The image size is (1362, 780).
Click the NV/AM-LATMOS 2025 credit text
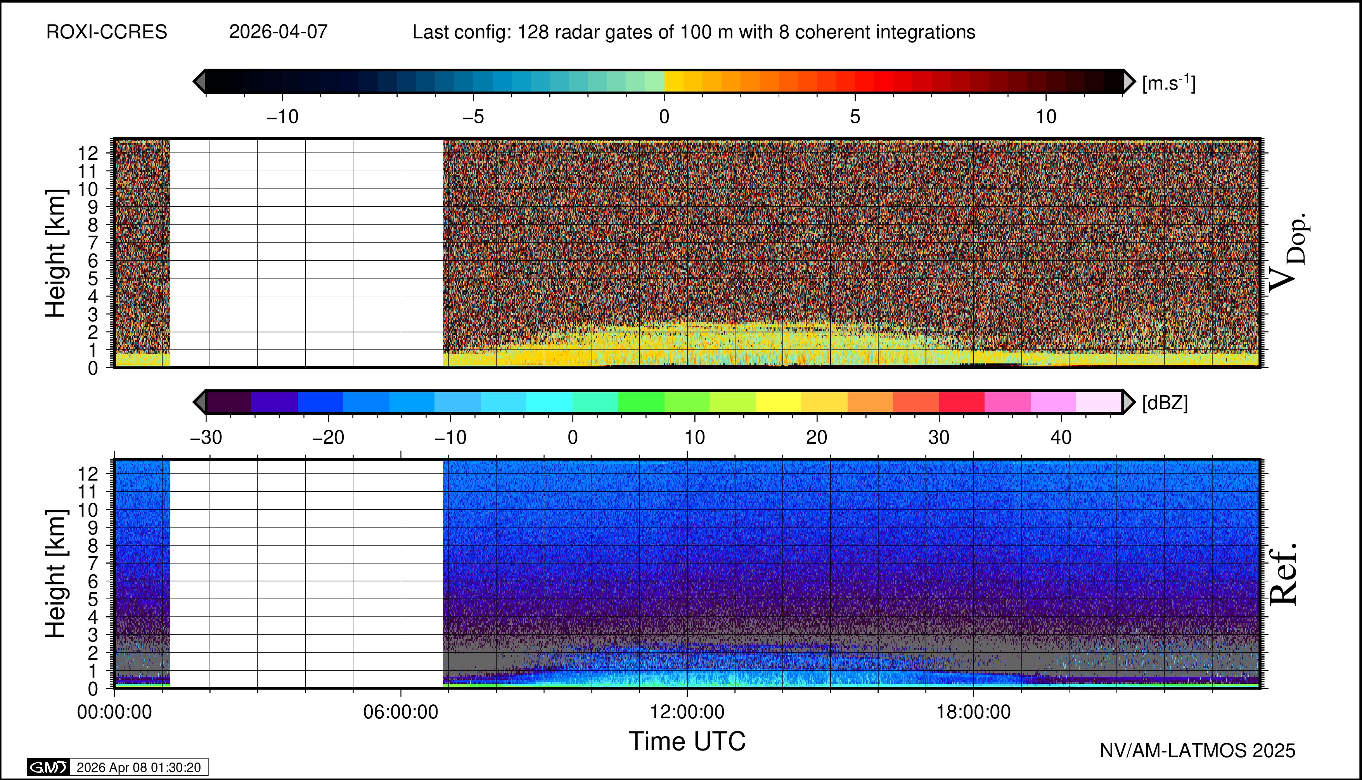[x=1198, y=751]
